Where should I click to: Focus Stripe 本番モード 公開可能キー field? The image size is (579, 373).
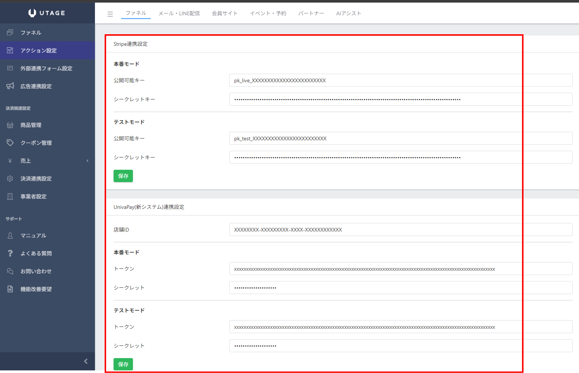point(401,80)
